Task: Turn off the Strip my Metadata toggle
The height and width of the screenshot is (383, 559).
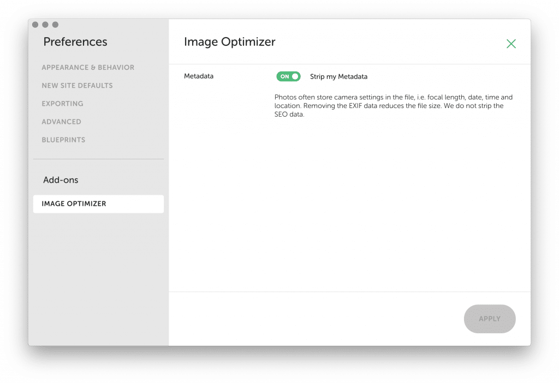Action: [x=288, y=76]
